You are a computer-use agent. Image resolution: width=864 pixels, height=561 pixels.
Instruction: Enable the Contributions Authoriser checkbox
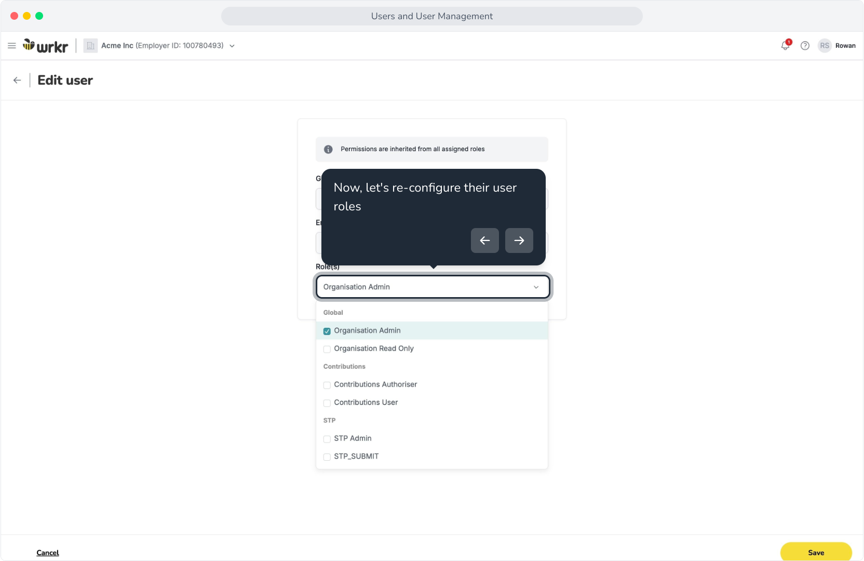(327, 385)
